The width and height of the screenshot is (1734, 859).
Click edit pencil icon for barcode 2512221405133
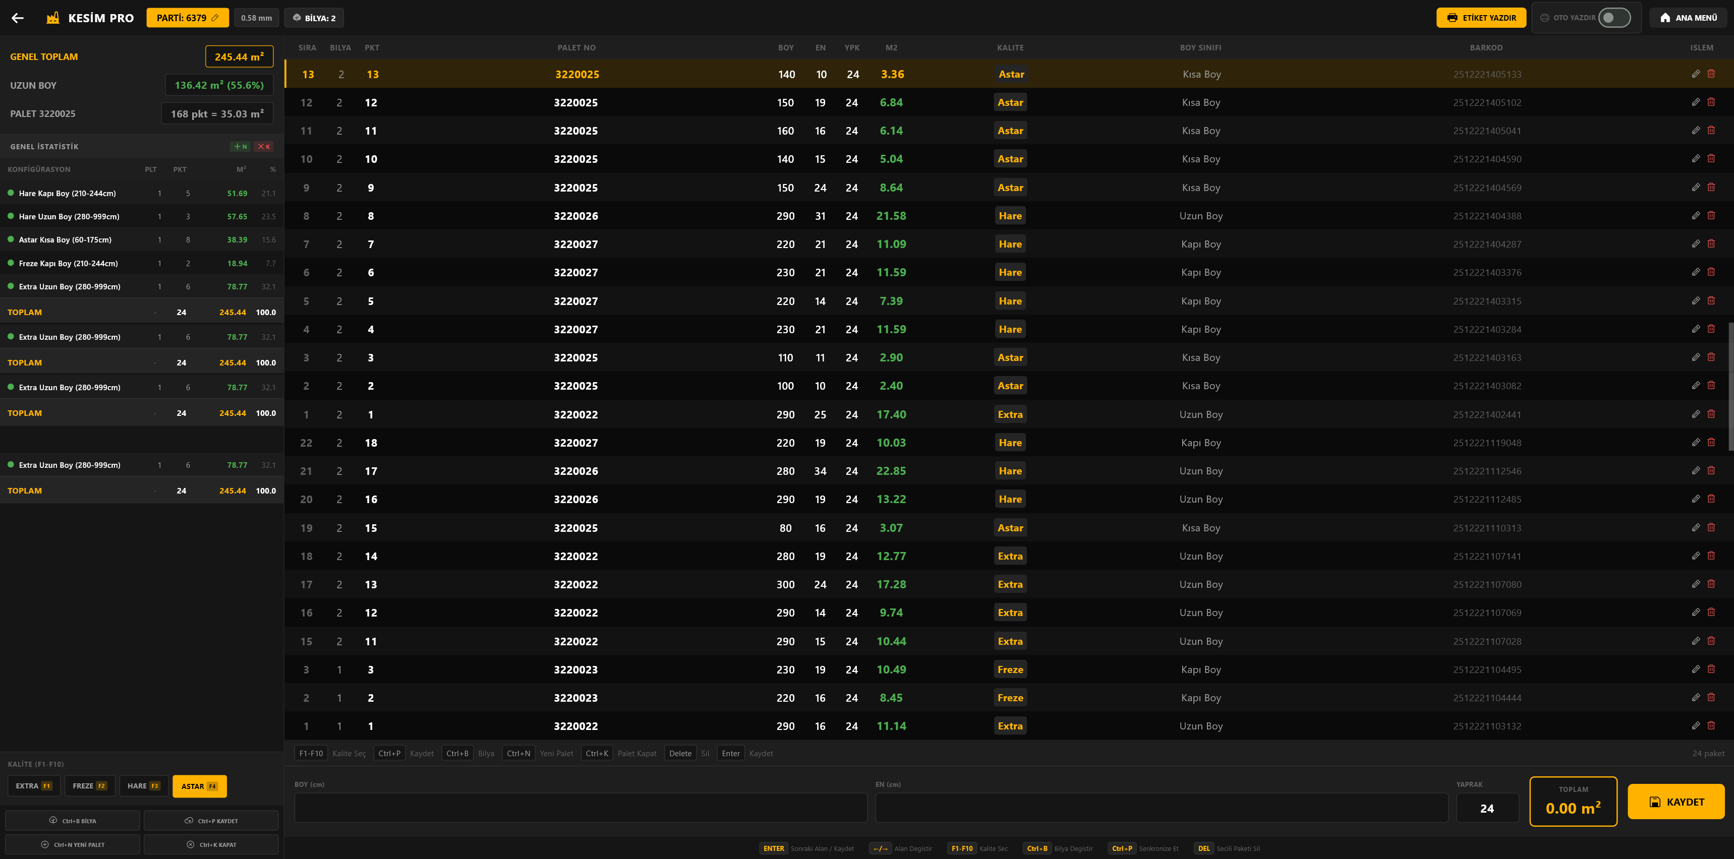[x=1696, y=74]
